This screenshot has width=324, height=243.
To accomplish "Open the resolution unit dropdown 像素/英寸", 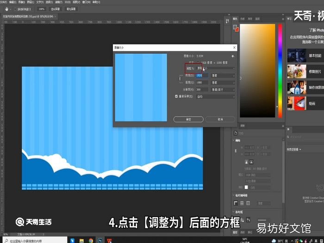I will (223, 90).
